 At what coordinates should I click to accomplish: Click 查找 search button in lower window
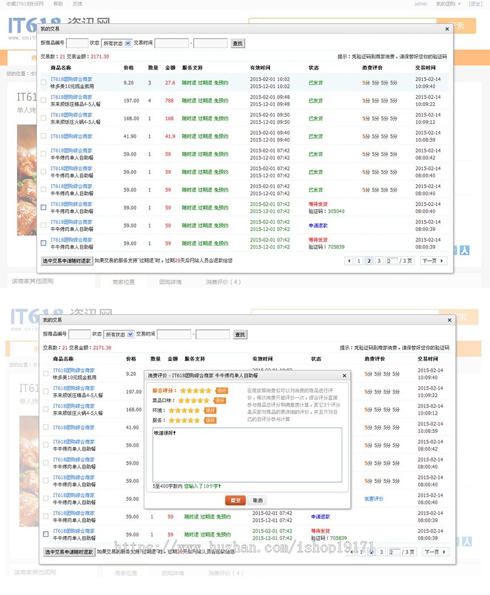[240, 334]
